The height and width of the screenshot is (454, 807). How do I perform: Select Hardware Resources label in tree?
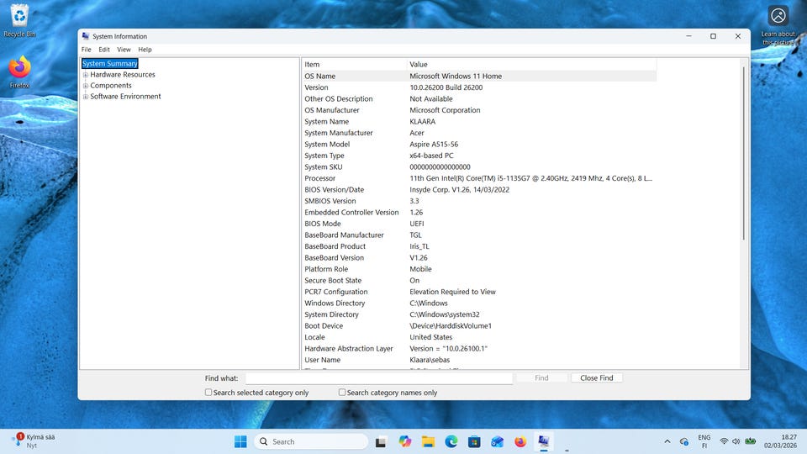123,75
